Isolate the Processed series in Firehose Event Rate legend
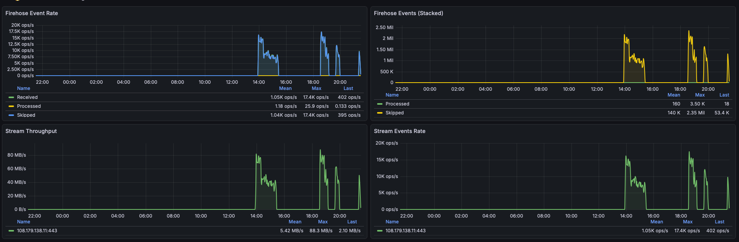The width and height of the screenshot is (739, 242). click(x=29, y=106)
